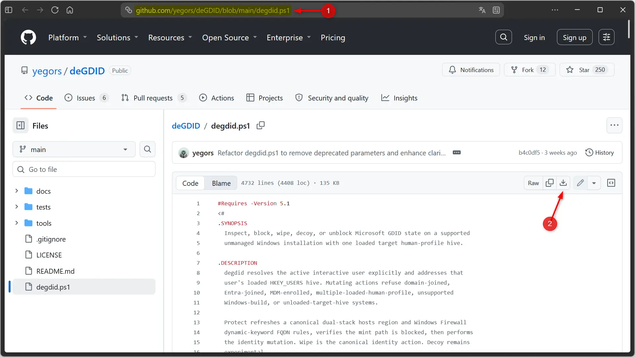Collapse the Files tree side panel
635x357 pixels.
pos(21,126)
